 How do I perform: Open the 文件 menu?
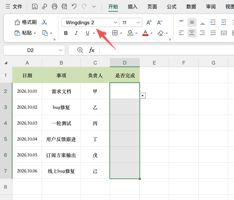click(14, 6)
